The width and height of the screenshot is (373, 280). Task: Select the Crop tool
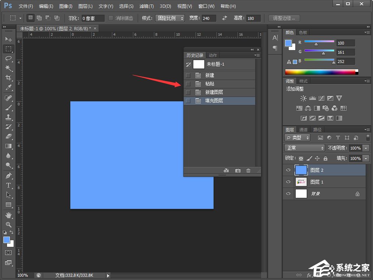pos(8,78)
